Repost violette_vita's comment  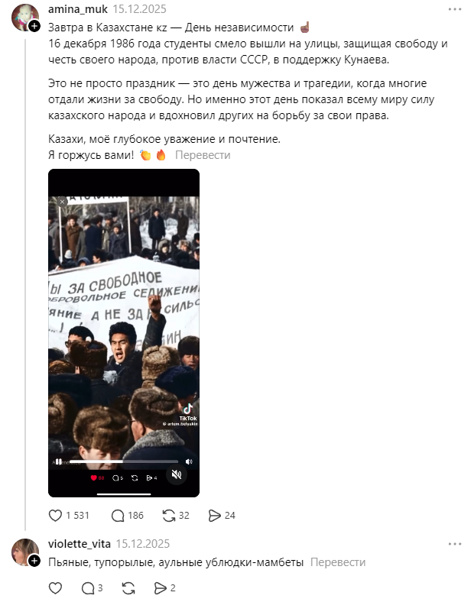pyautogui.click(x=128, y=587)
